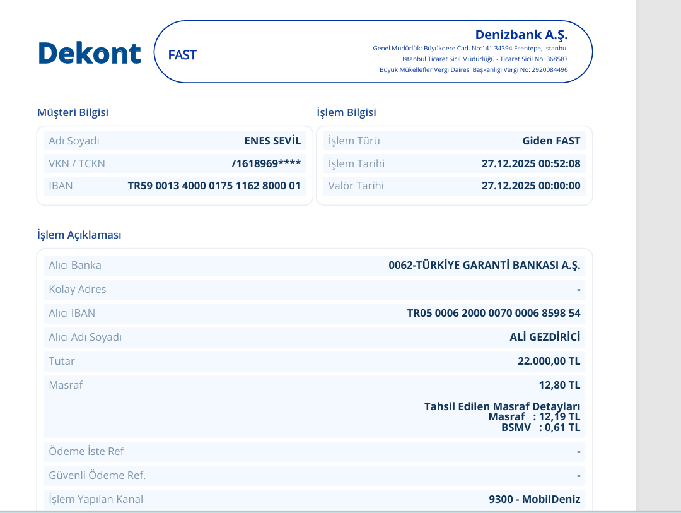Screen dimensions: 681x513
Task: Click the Ödeme İste Ref label
Action: tap(86, 451)
